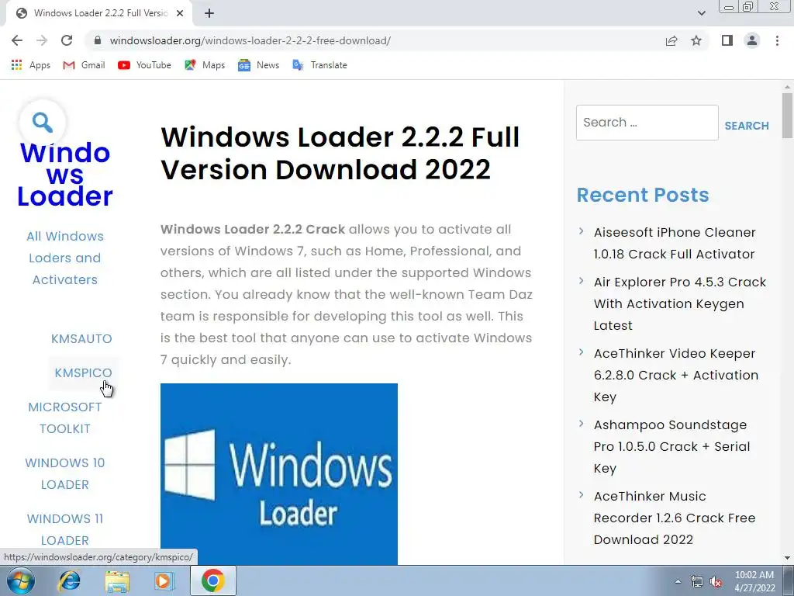794x596 pixels.
Task: Open Gmail bookmark
Action: [84, 65]
